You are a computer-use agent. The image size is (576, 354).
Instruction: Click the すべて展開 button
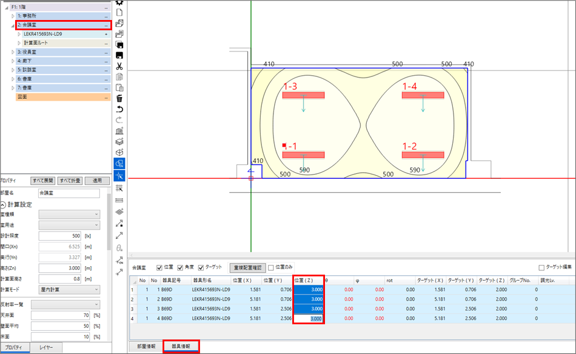[43, 181]
